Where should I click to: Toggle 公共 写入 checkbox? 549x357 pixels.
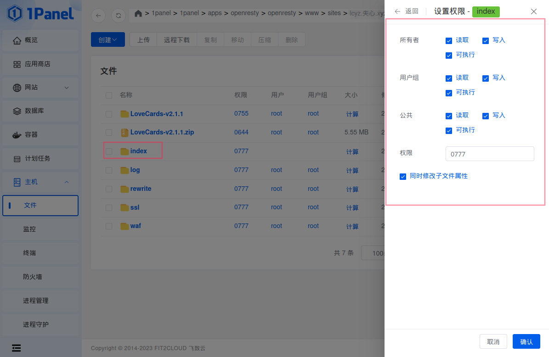coord(486,116)
